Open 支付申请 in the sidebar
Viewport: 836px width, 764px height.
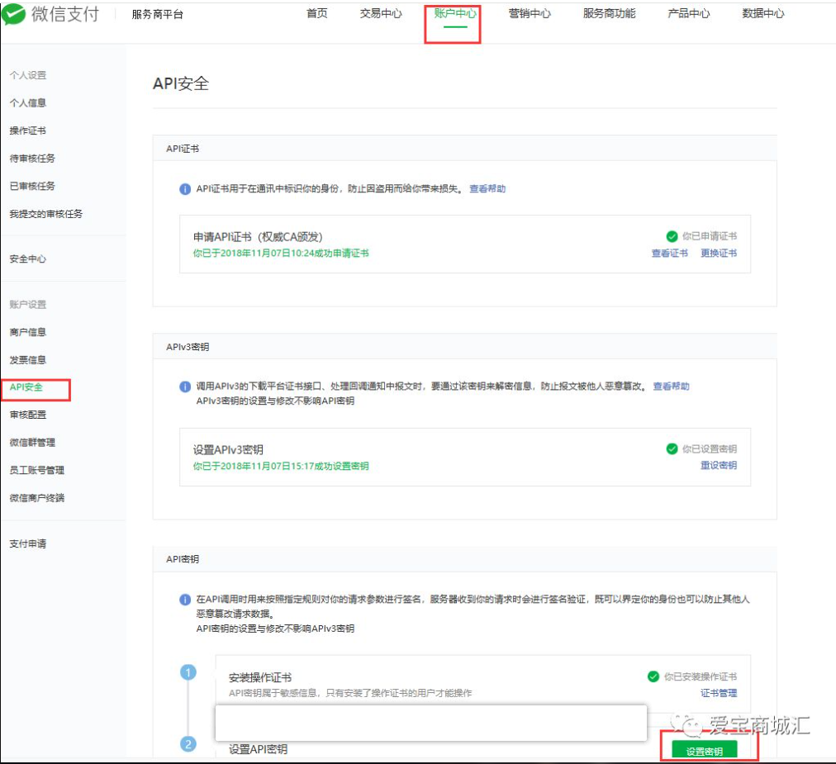(28, 543)
